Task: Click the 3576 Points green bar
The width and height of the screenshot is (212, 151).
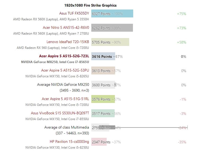Action: coord(103,99)
